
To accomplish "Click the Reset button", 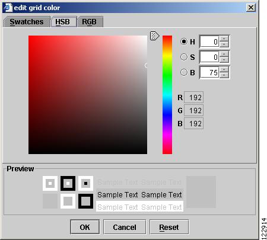I will click(x=169, y=227).
